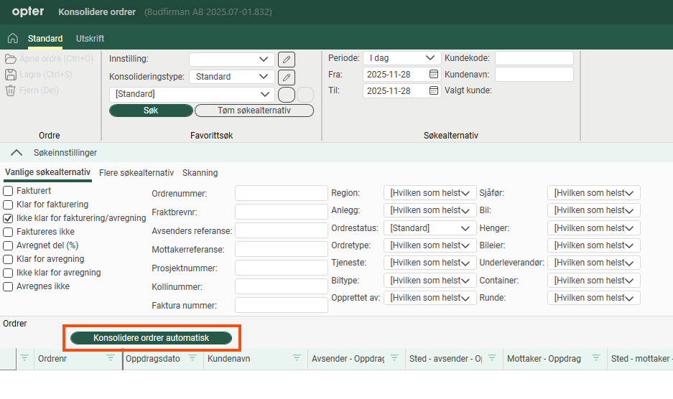Switch to the Utskrift tab
This screenshot has width=673, height=399.
[x=90, y=39]
